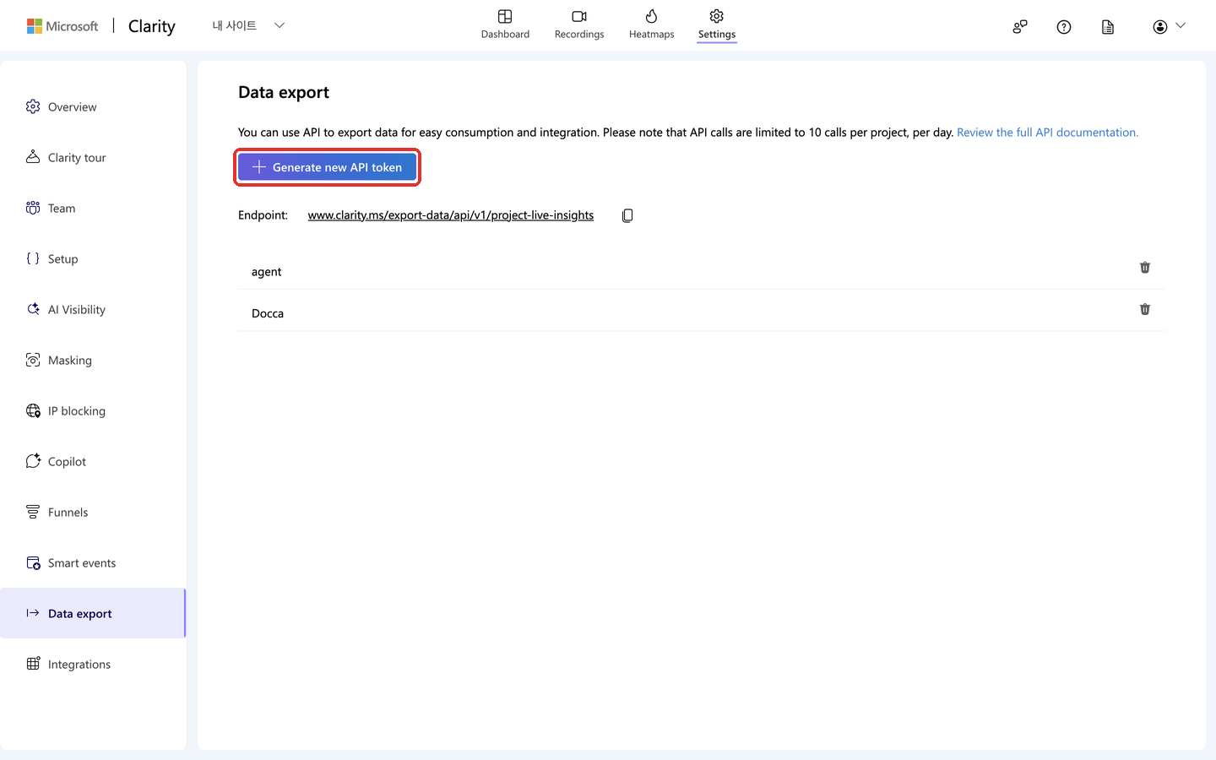The image size is (1216, 760).
Task: Go to Team settings
Action: click(x=93, y=209)
